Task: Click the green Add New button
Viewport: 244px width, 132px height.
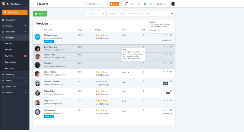Action: tap(40, 14)
